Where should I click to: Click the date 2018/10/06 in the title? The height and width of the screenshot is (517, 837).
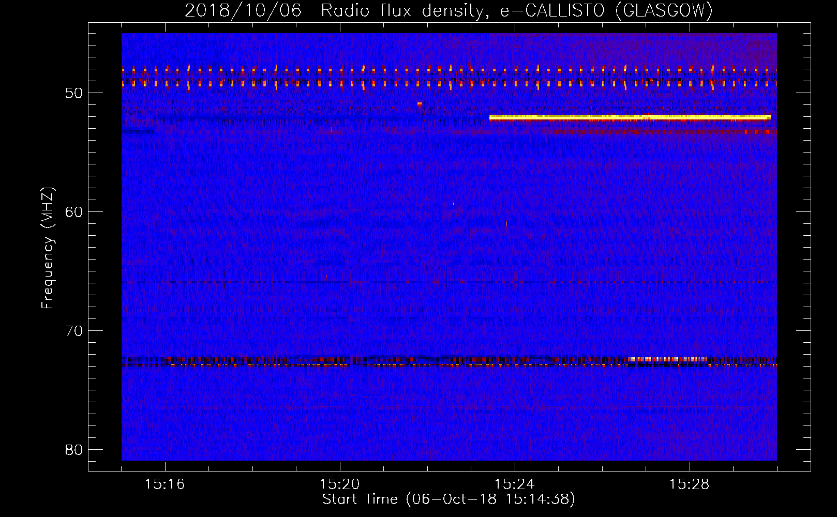tap(243, 11)
